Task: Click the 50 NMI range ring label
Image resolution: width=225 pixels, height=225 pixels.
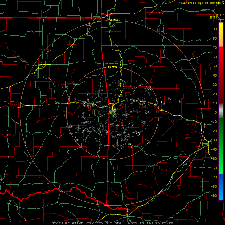Action: 112,67
